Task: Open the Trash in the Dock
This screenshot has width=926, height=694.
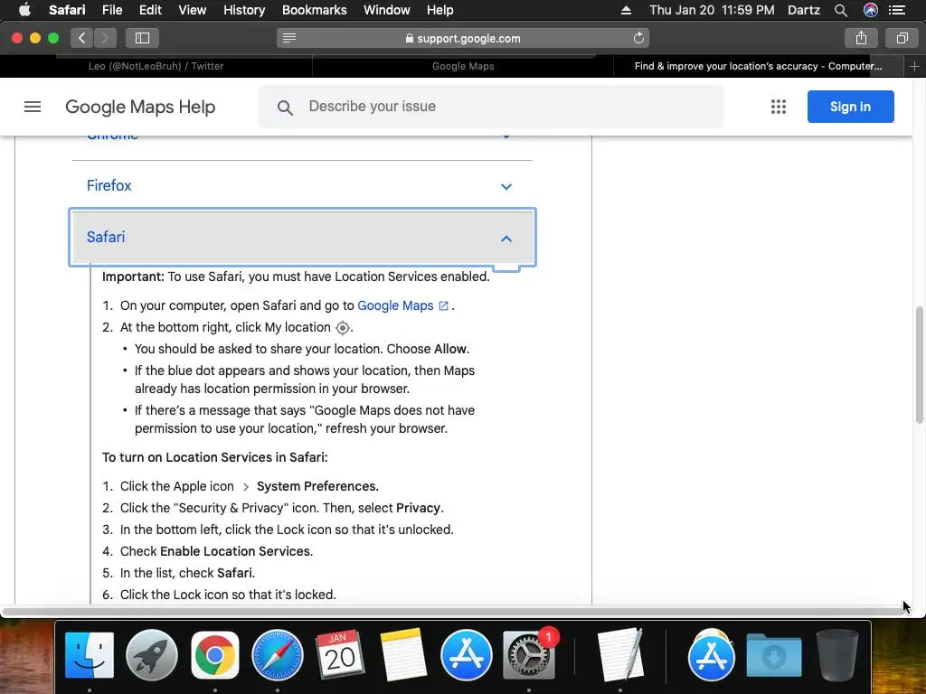Action: (836, 655)
